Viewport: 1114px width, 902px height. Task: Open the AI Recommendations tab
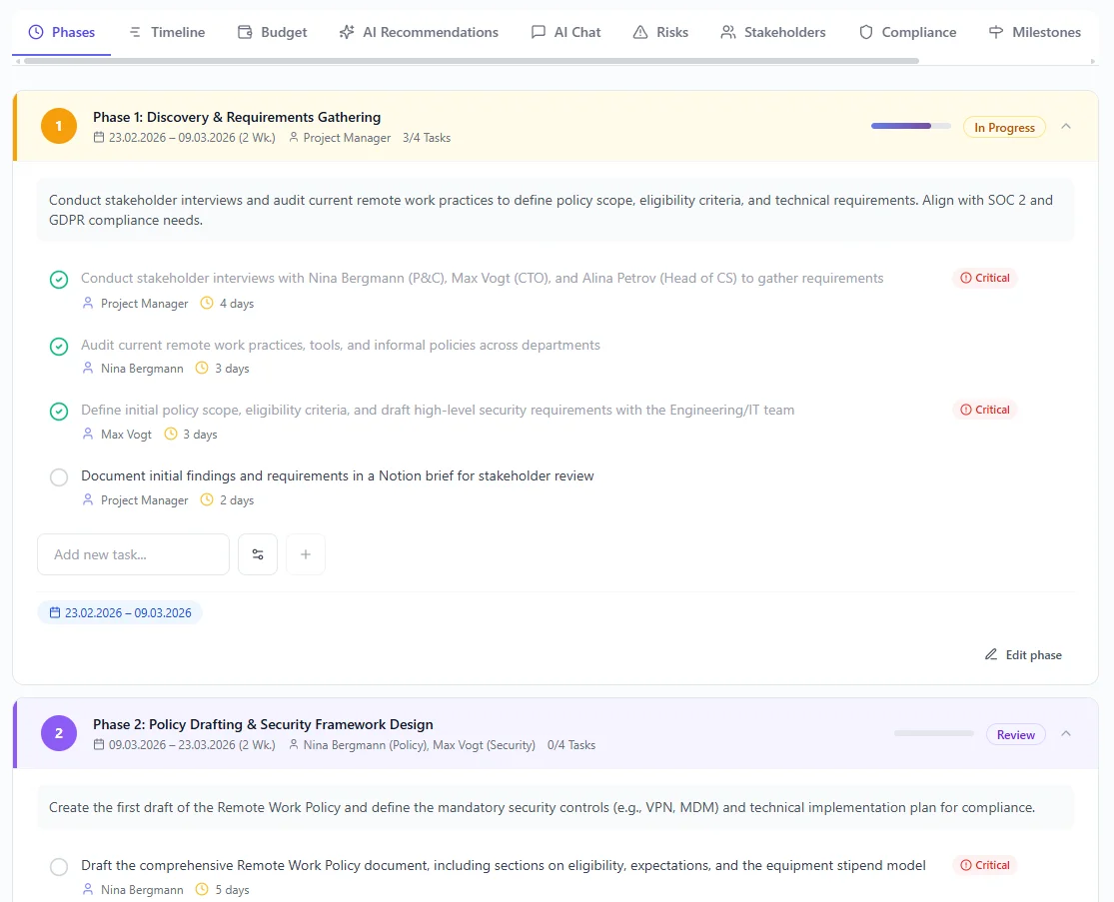(419, 32)
